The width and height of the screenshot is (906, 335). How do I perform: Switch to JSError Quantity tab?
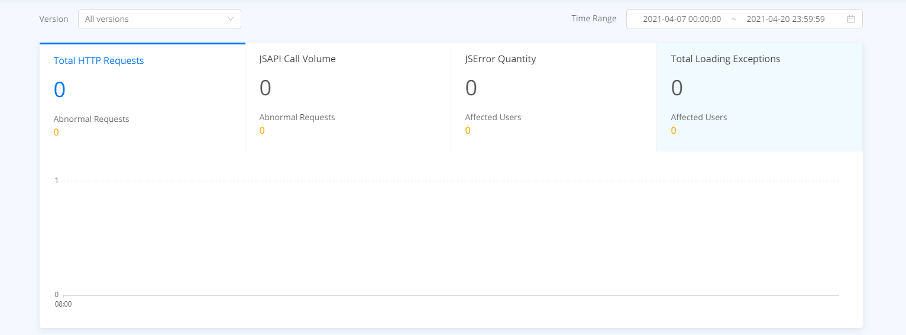point(554,97)
